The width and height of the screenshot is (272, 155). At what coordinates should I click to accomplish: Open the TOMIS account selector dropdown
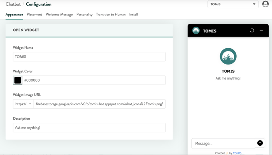tap(233, 4)
